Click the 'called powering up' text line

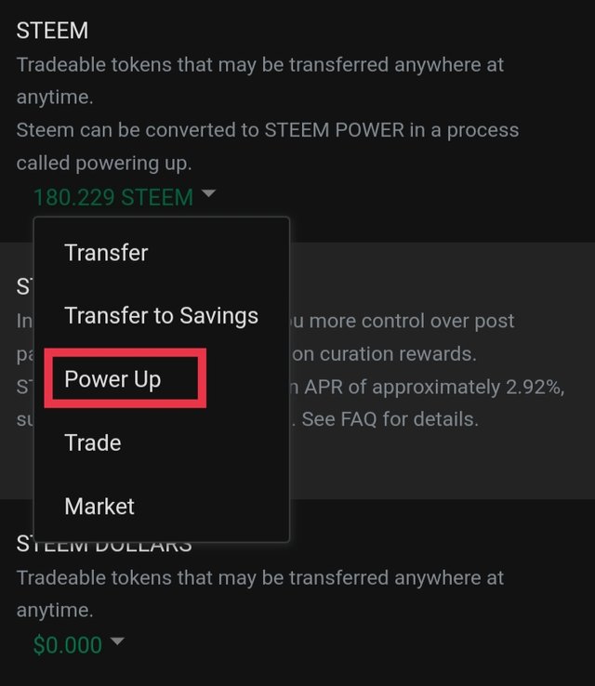[x=104, y=163]
